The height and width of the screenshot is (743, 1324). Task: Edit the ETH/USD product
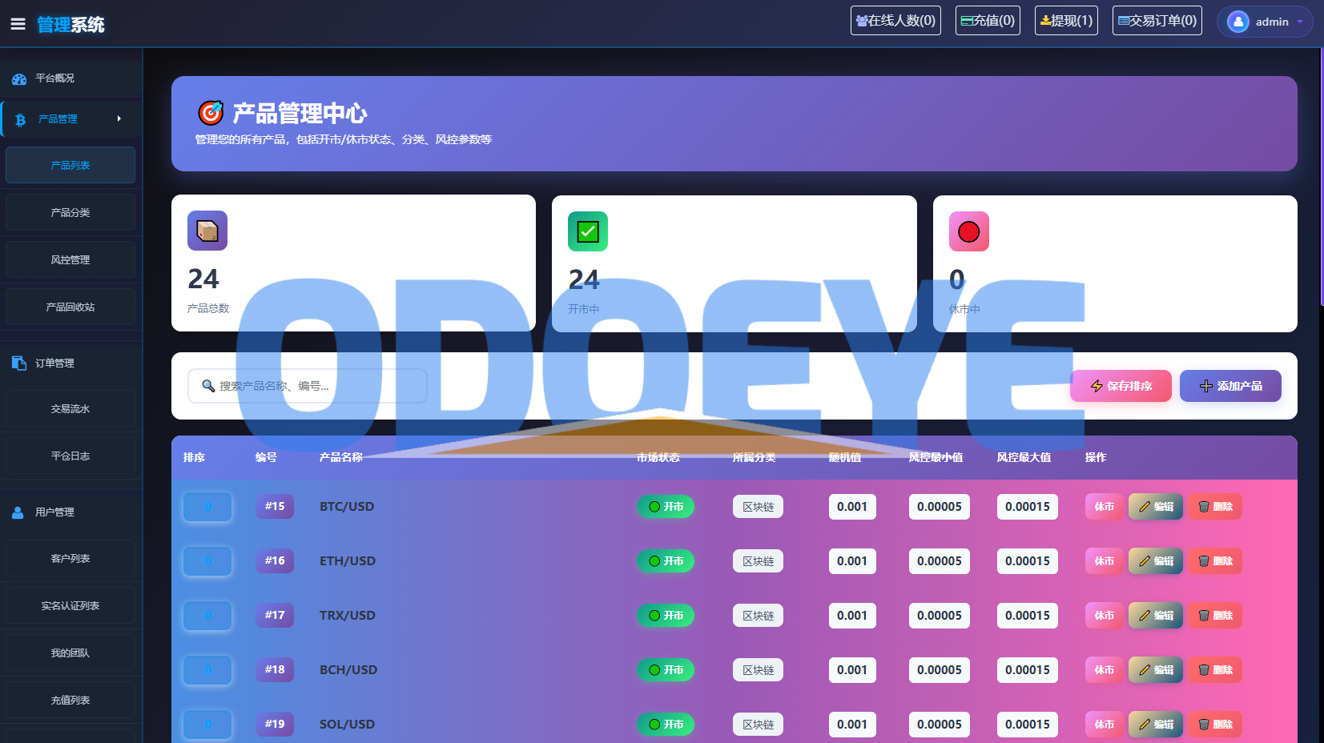(x=1156, y=561)
